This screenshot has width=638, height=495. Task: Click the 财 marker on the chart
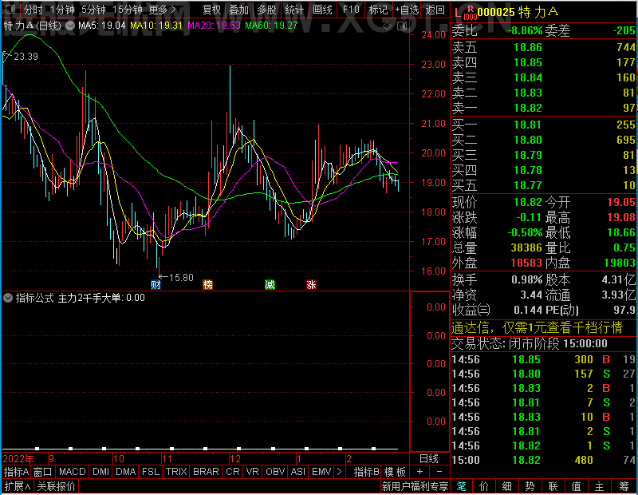(x=156, y=285)
